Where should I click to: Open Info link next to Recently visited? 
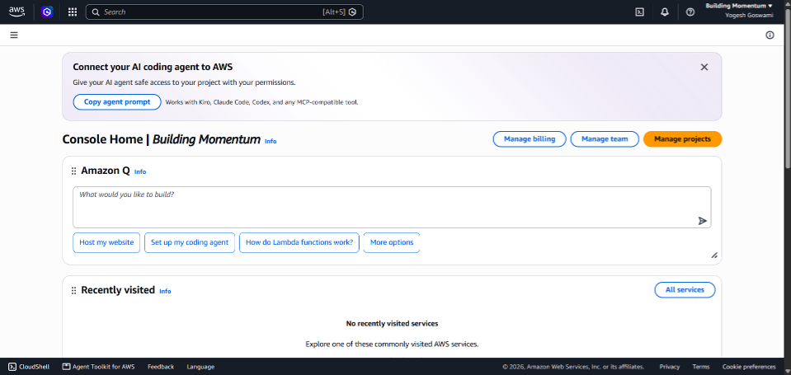pyautogui.click(x=165, y=291)
